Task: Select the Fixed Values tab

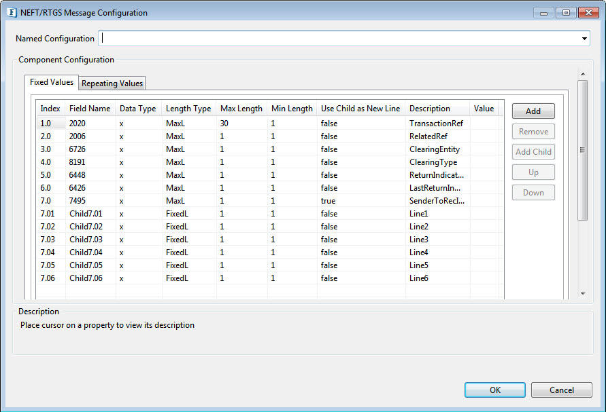Action: [x=52, y=82]
